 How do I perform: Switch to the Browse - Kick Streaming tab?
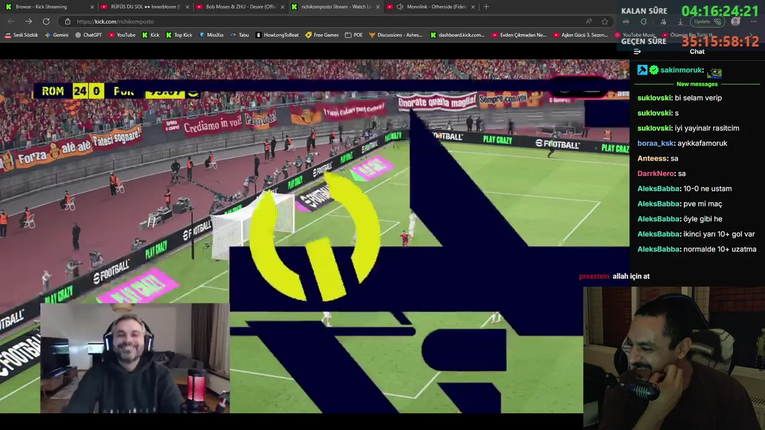48,7
